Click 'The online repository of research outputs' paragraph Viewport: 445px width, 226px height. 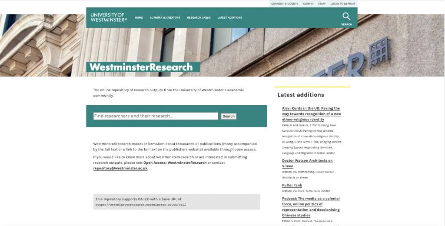pyautogui.click(x=169, y=93)
